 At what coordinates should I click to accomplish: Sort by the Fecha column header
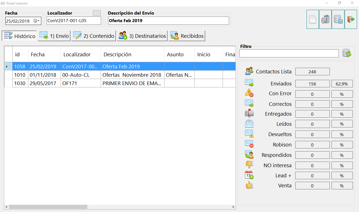tap(44, 54)
